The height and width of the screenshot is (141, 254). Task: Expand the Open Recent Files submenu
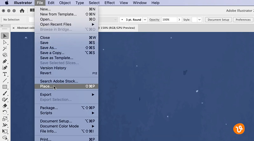tap(66, 24)
